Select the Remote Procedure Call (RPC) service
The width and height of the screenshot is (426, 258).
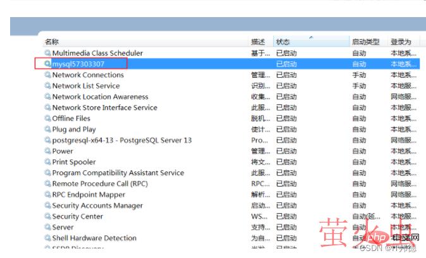(x=100, y=183)
